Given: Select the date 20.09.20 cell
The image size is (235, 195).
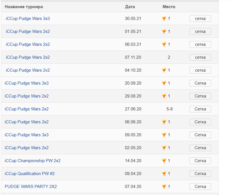Looking at the screenshot, I should 133,83.
